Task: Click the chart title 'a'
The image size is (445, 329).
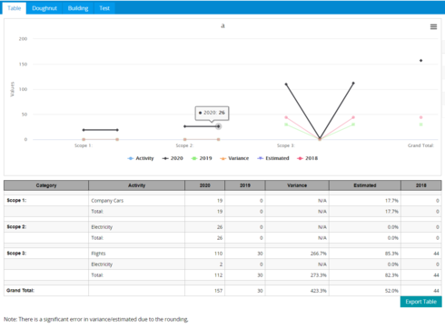Action: (x=222, y=26)
